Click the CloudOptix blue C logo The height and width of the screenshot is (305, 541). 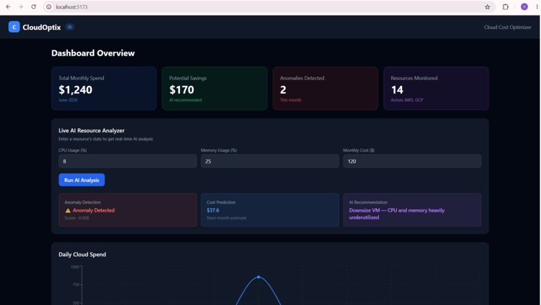pyautogui.click(x=14, y=27)
